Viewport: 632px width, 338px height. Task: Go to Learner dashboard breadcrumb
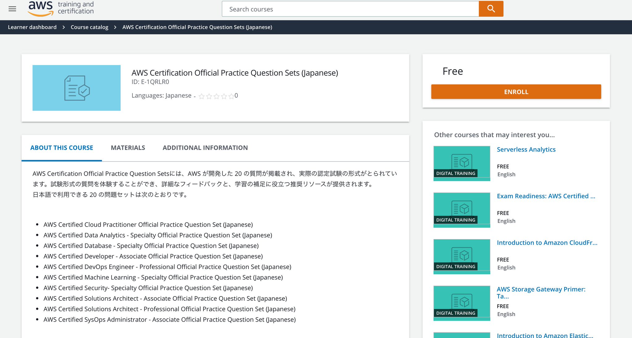click(32, 27)
